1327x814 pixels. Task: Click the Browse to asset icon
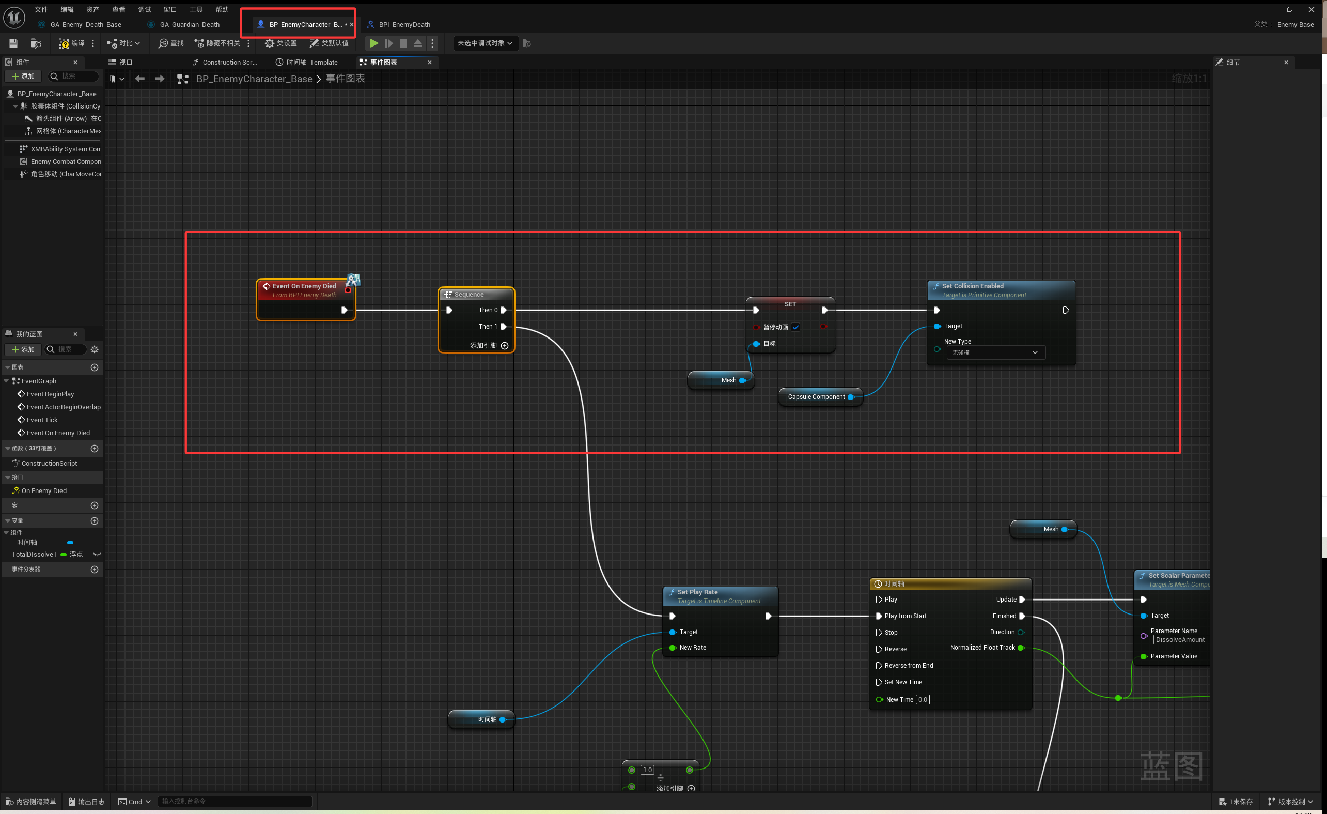tap(36, 43)
